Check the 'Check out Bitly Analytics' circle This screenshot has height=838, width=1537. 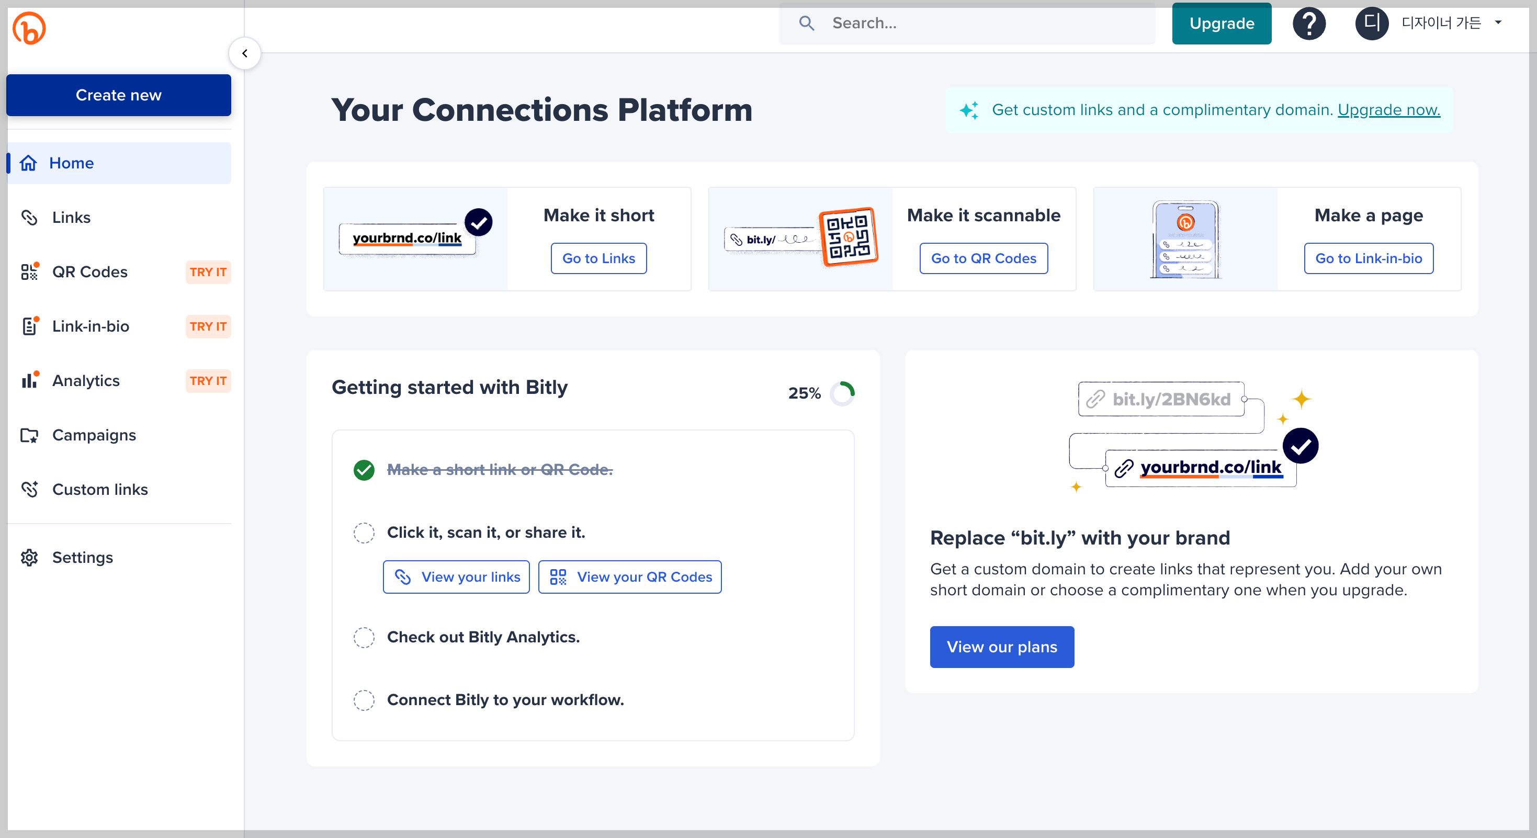[364, 637]
